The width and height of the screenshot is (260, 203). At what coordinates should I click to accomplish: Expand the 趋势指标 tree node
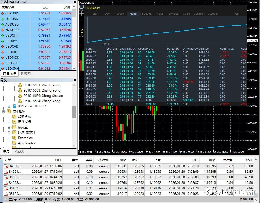(x=9, y=117)
